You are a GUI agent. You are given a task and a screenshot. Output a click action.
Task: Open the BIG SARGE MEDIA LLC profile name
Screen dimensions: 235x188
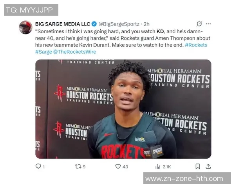pyautogui.click(x=62, y=24)
